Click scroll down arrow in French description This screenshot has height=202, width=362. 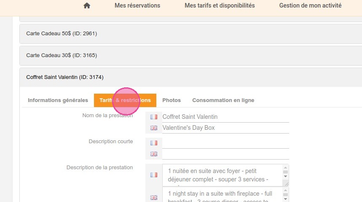[x=286, y=176]
